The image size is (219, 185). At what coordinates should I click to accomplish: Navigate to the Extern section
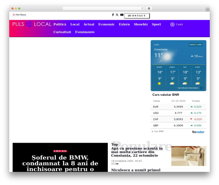[x=124, y=24]
